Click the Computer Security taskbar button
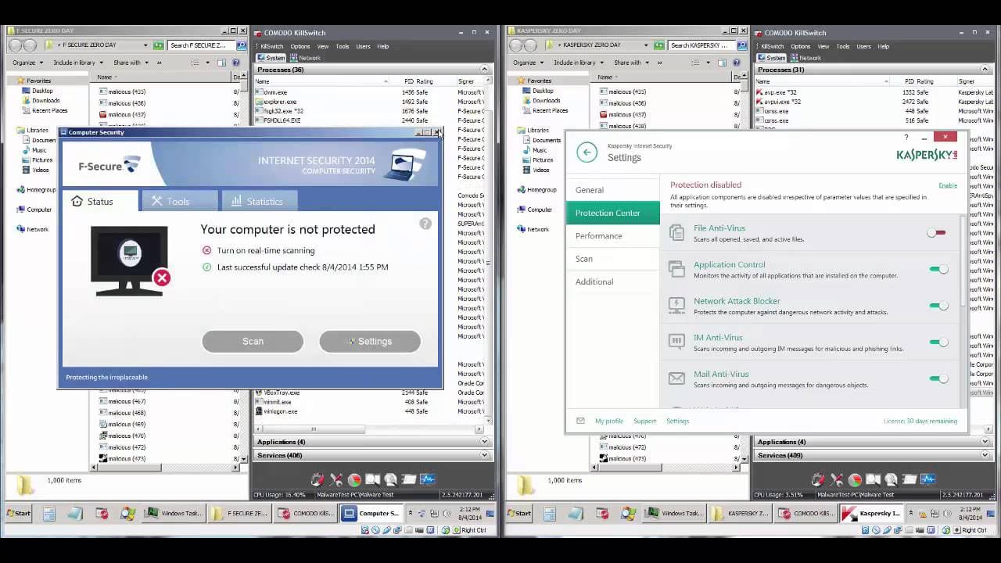 (370, 514)
